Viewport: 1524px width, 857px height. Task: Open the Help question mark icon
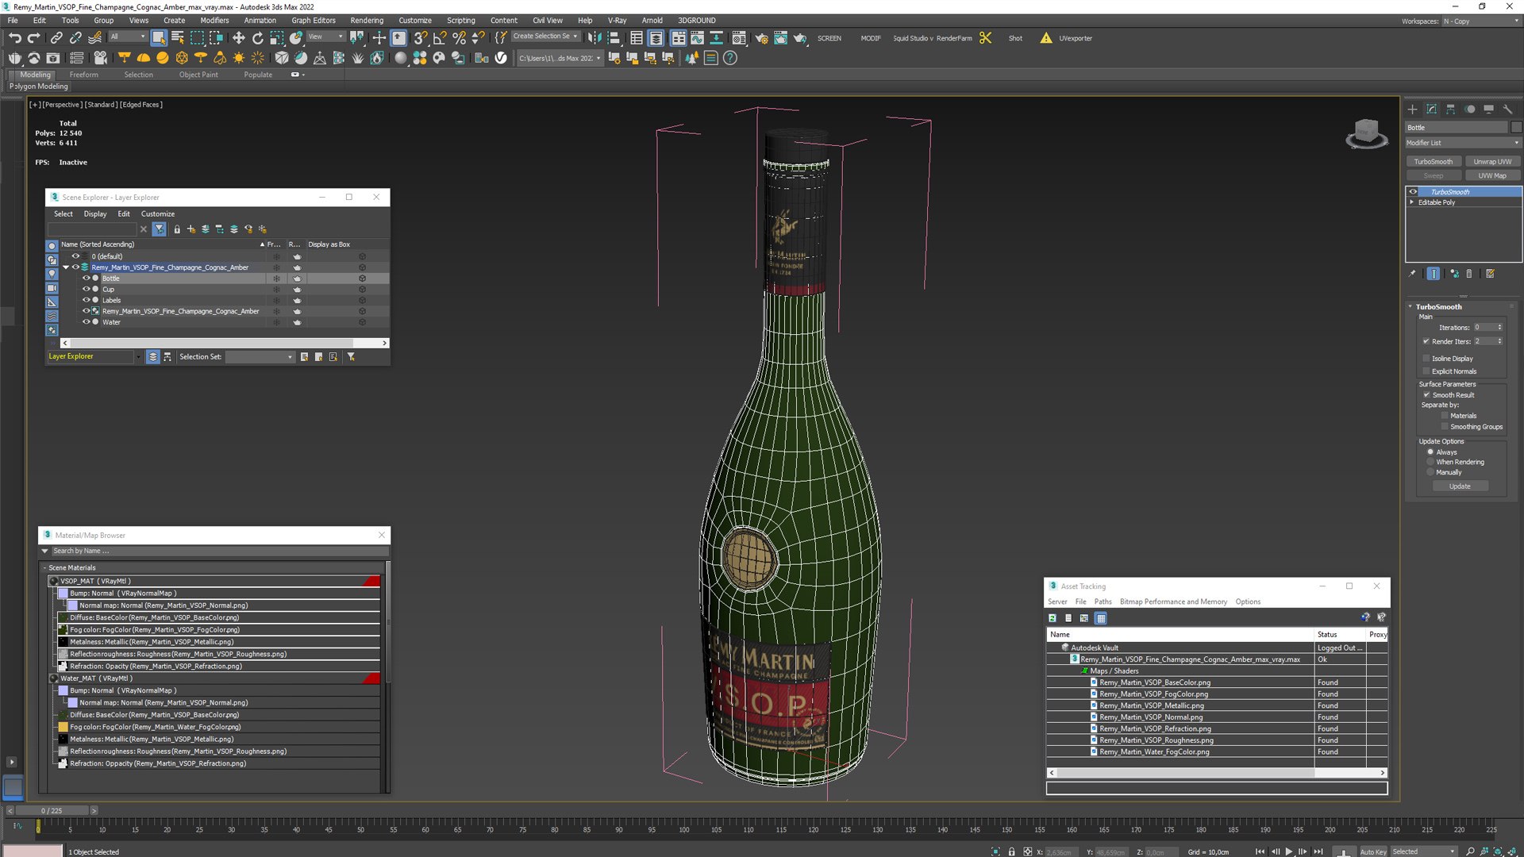pos(730,58)
